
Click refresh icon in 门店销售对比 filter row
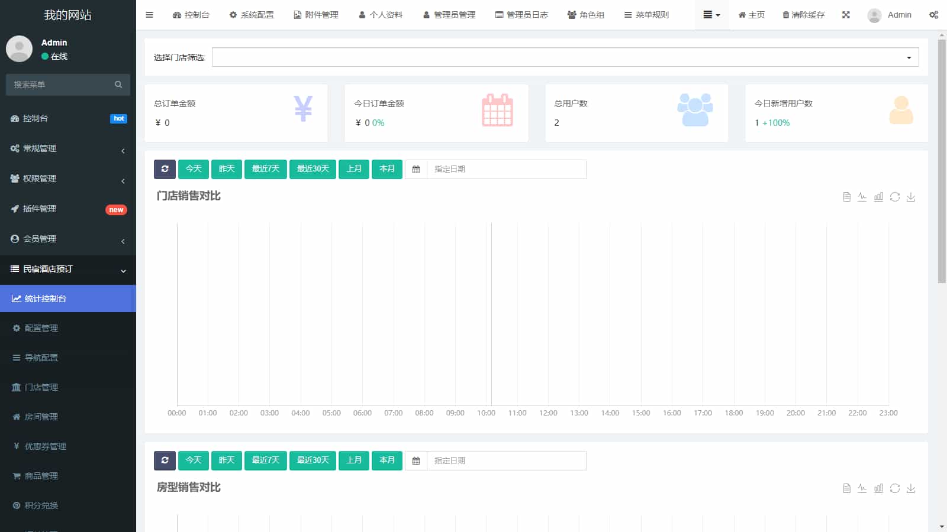(x=165, y=169)
